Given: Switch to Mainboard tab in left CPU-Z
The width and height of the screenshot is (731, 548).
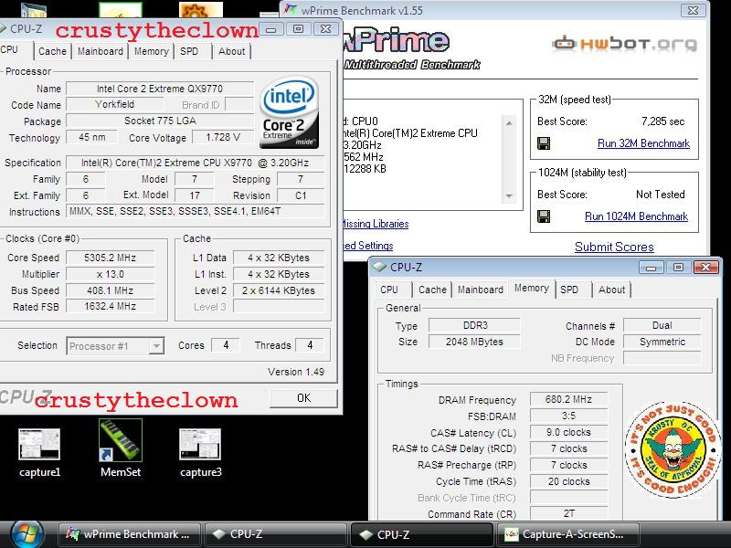Looking at the screenshot, I should (x=101, y=51).
